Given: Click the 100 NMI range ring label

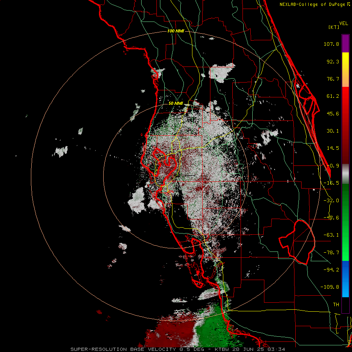Looking at the screenshot, I should (176, 31).
